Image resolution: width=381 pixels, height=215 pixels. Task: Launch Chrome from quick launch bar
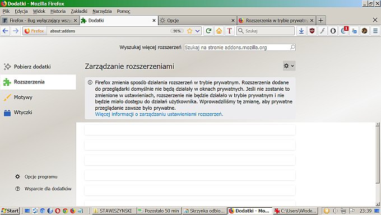coord(65,211)
